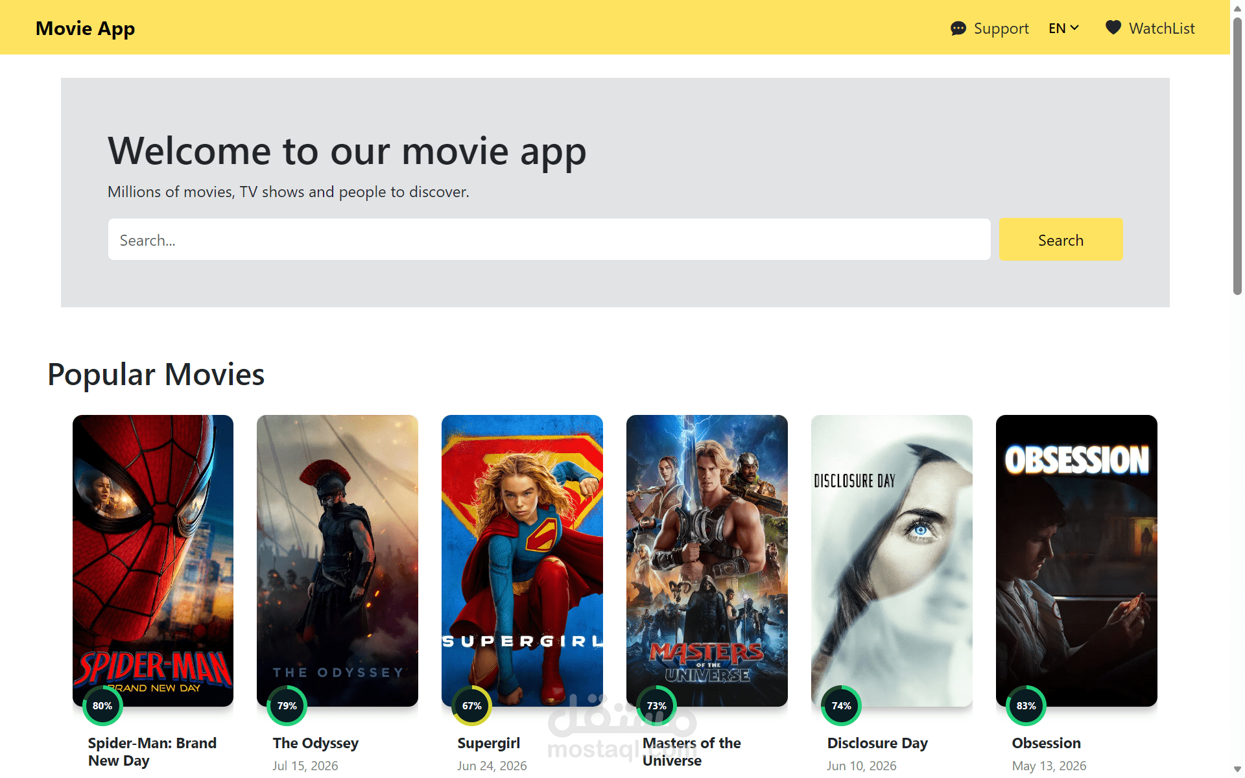Open the Spider-Man: Brand New Day poster
The image size is (1245, 778).
tap(153, 561)
